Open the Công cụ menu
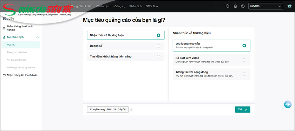295x131 pixels. click(120, 6)
